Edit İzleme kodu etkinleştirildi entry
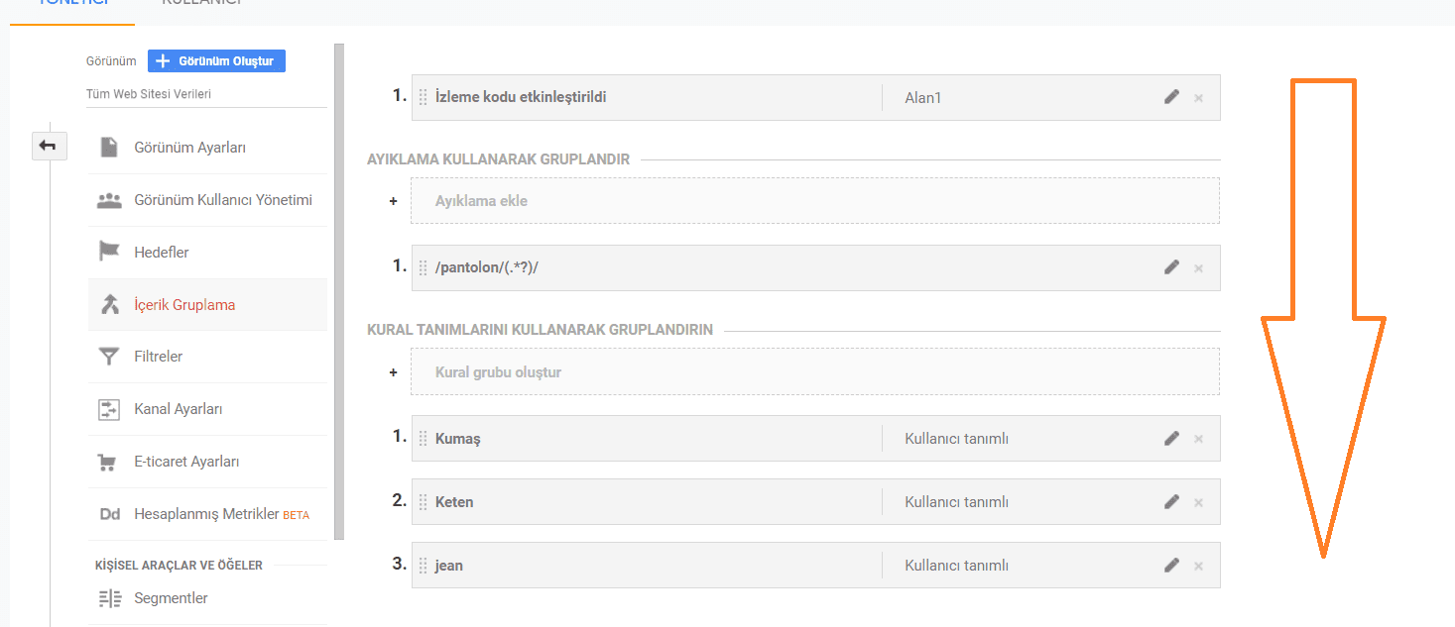The height and width of the screenshot is (627, 1455). tap(1171, 97)
